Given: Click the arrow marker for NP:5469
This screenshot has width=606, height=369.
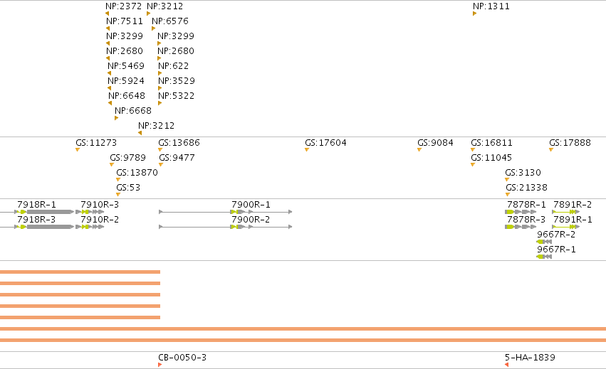Looking at the screenshot, I should (x=110, y=73).
